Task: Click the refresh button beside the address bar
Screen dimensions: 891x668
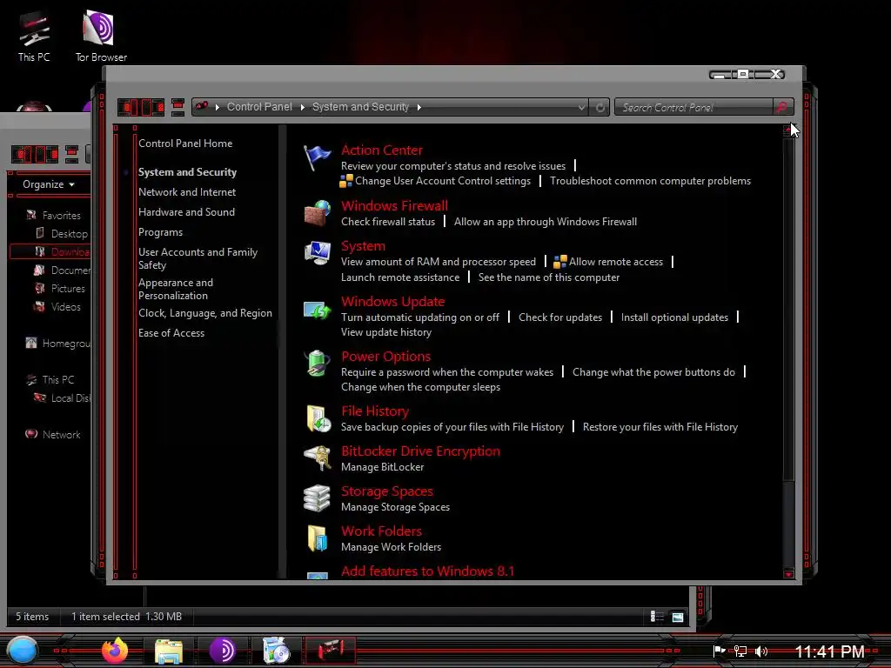Action: (600, 107)
